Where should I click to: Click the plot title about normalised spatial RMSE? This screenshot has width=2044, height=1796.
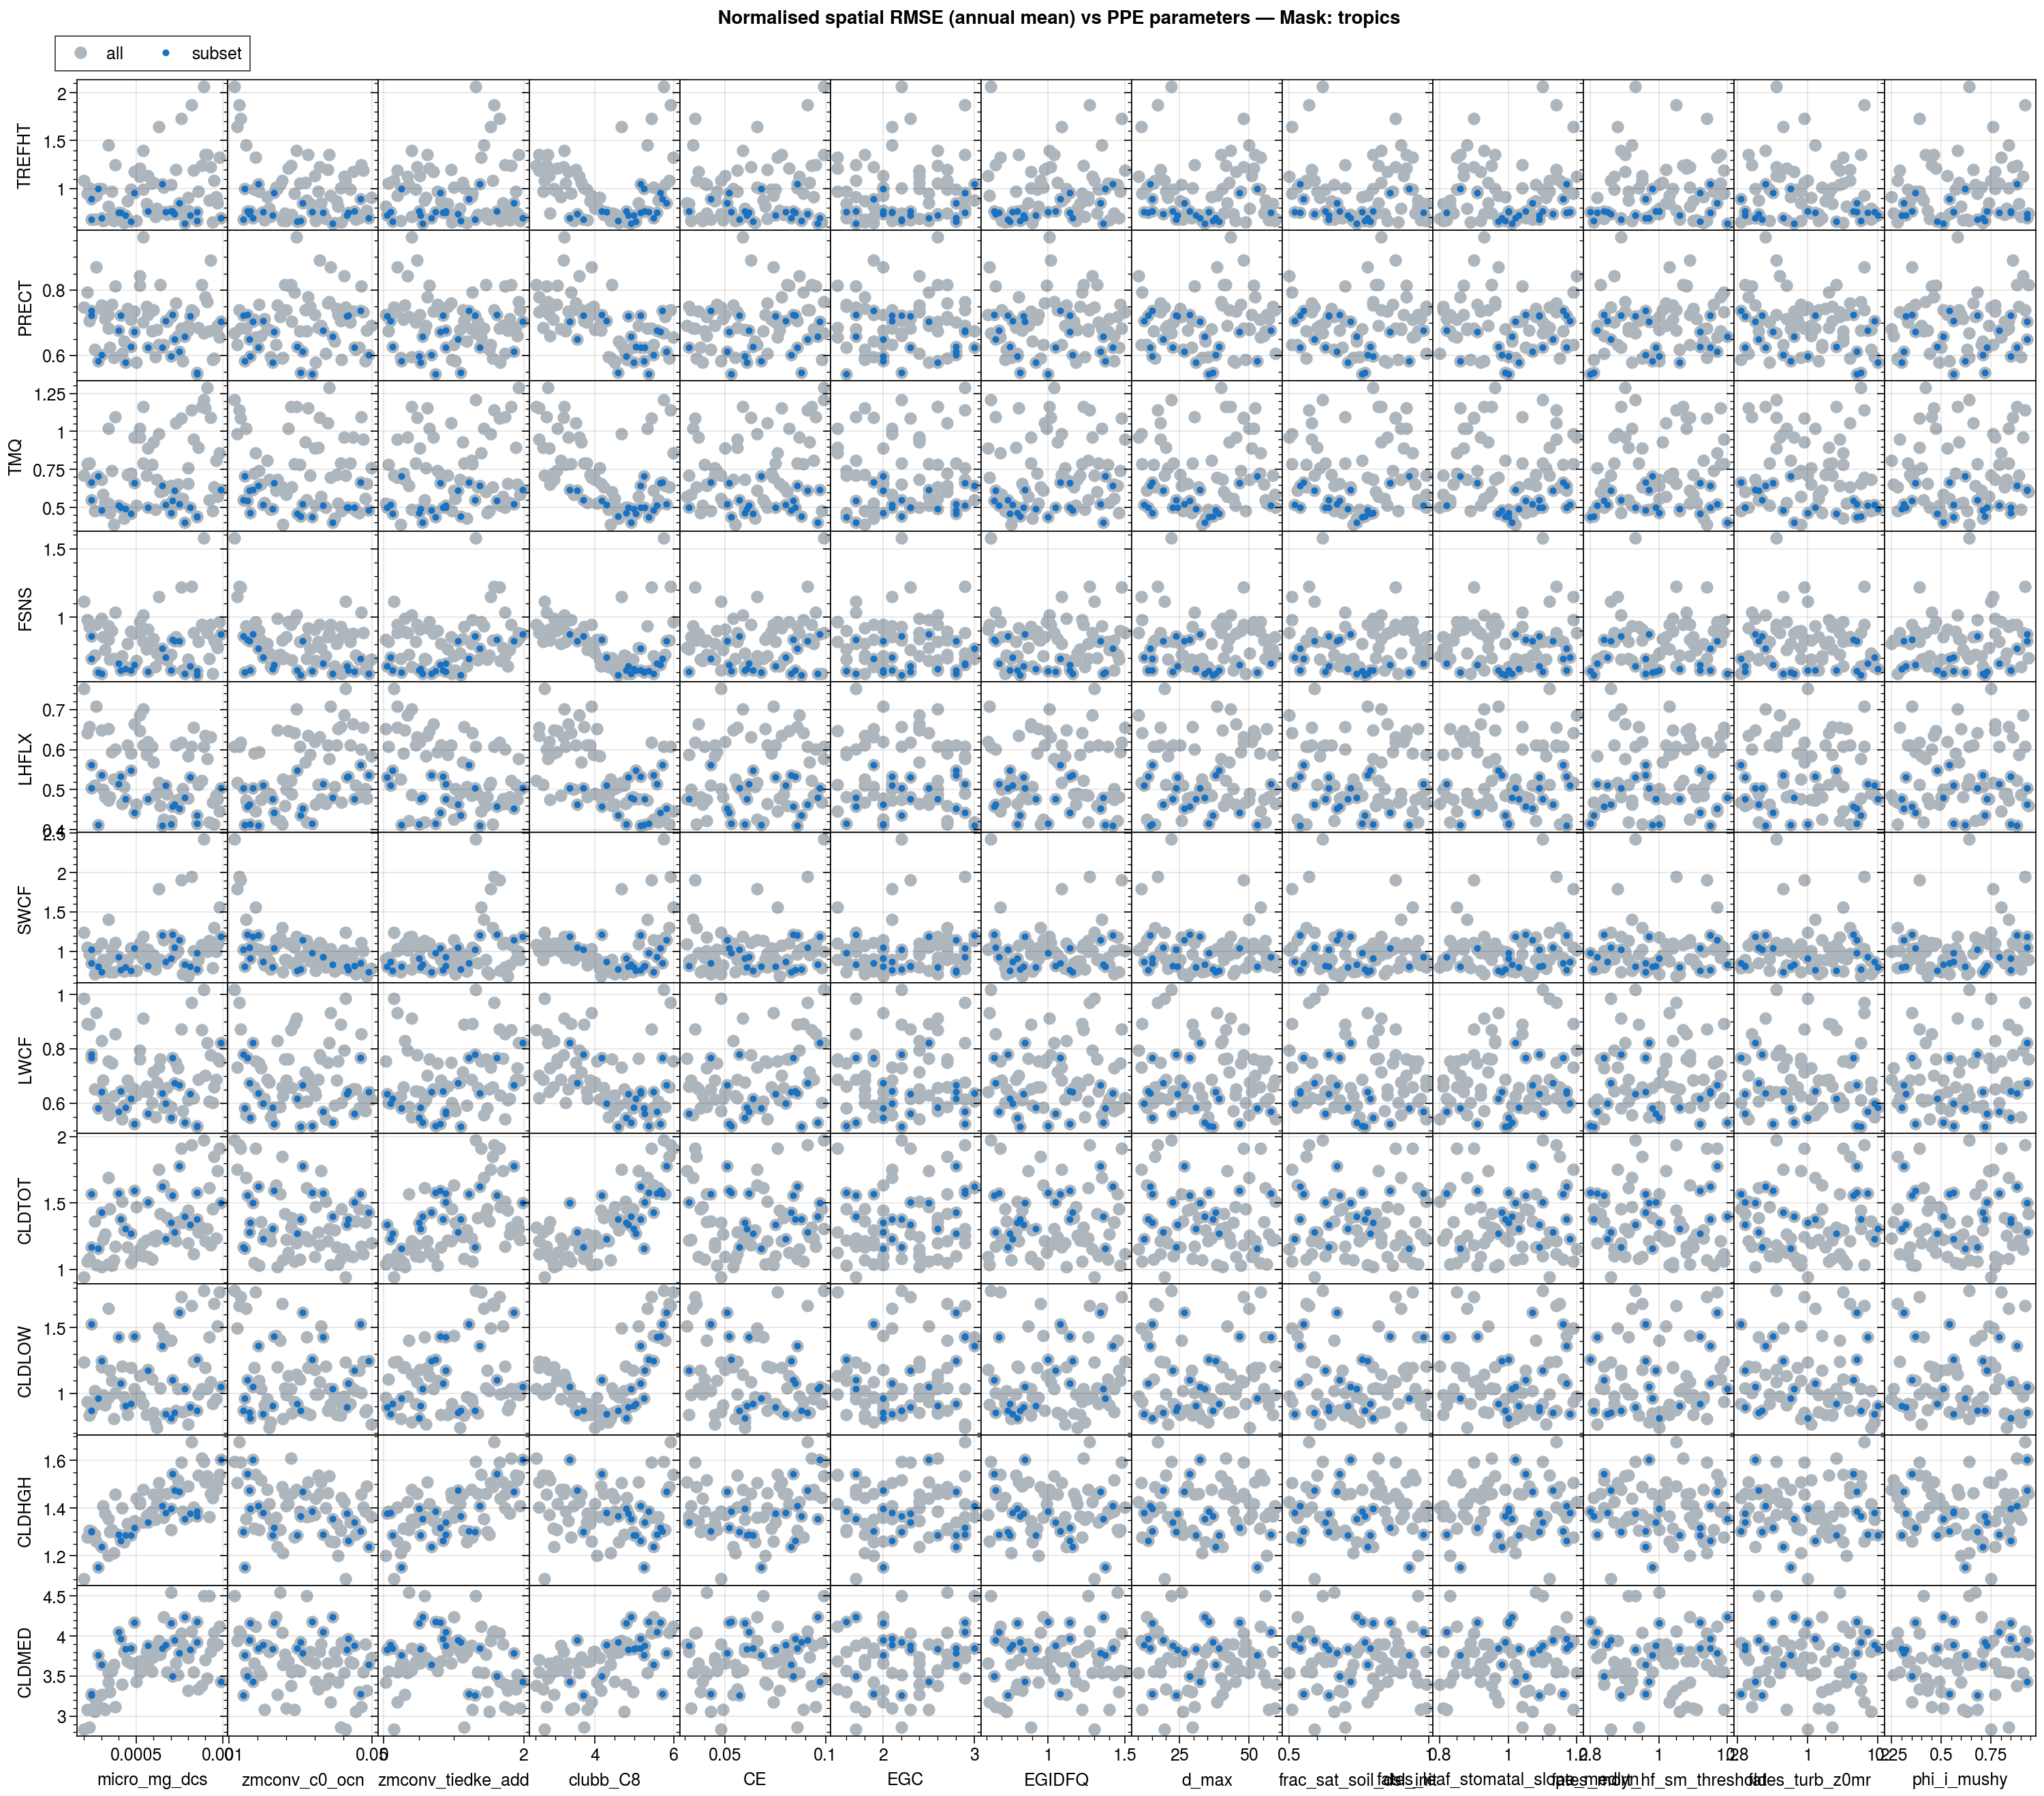pos(1058,18)
